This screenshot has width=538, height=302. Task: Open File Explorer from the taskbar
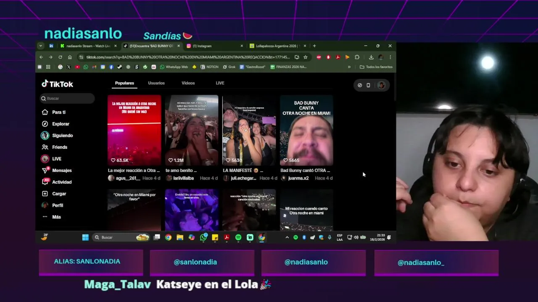180,237
